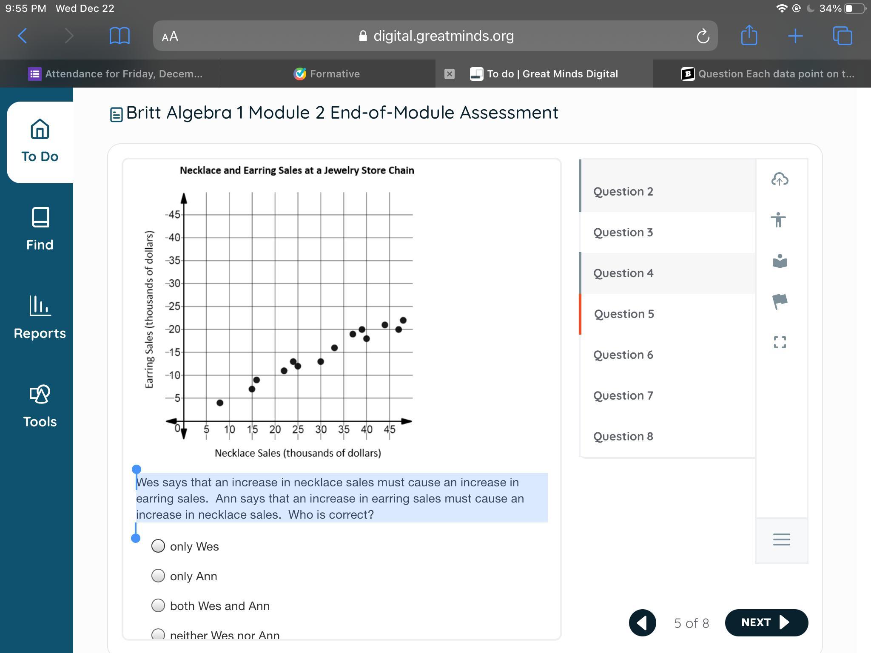The width and height of the screenshot is (871, 653).
Task: Switch to the Formative tab
Action: pos(327,74)
